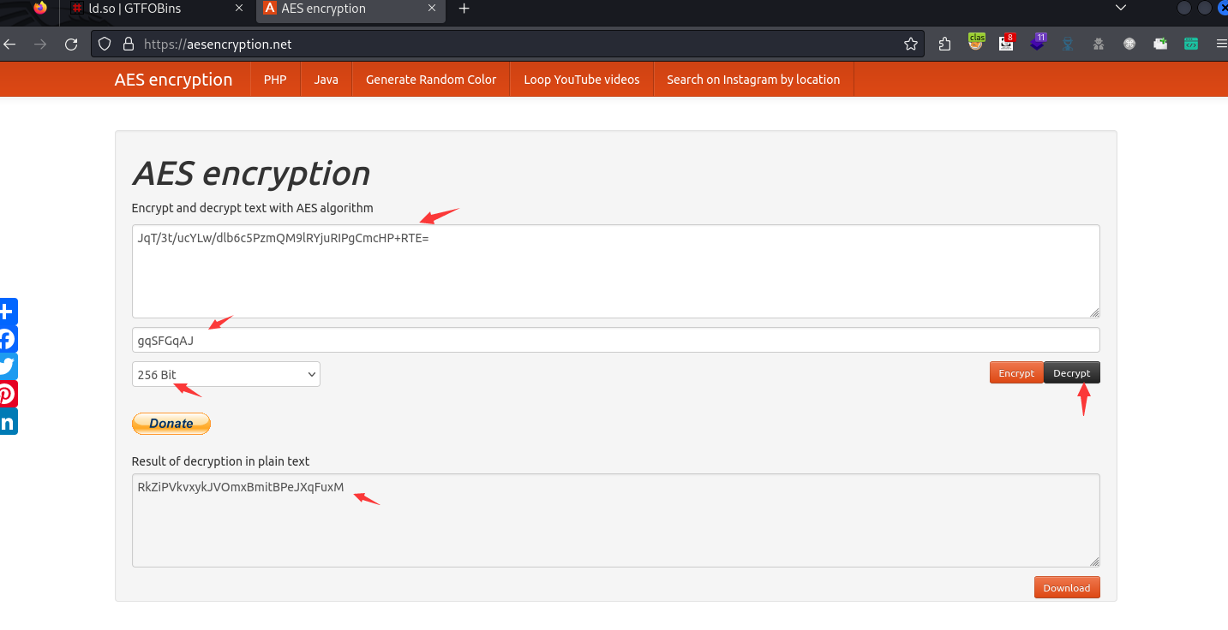Share on Facebook via sidebar icon

click(x=7, y=339)
